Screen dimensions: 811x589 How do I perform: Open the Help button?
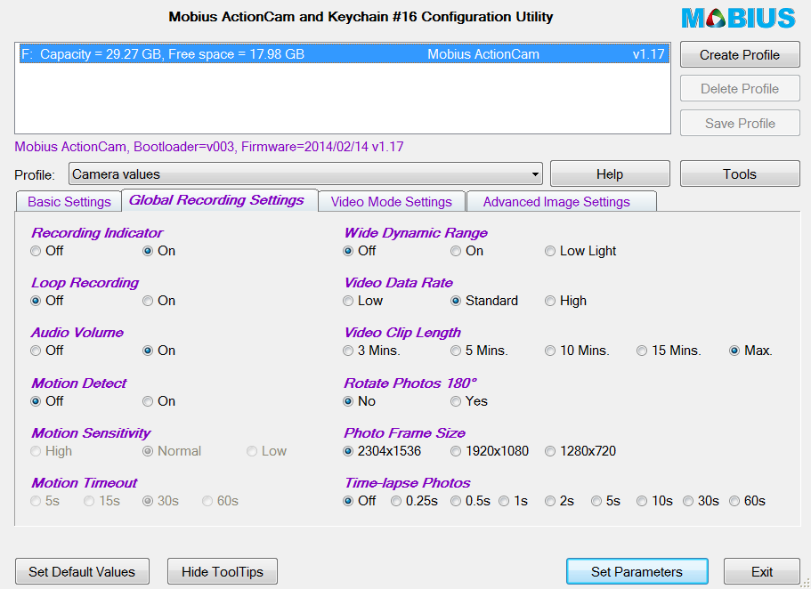[610, 174]
